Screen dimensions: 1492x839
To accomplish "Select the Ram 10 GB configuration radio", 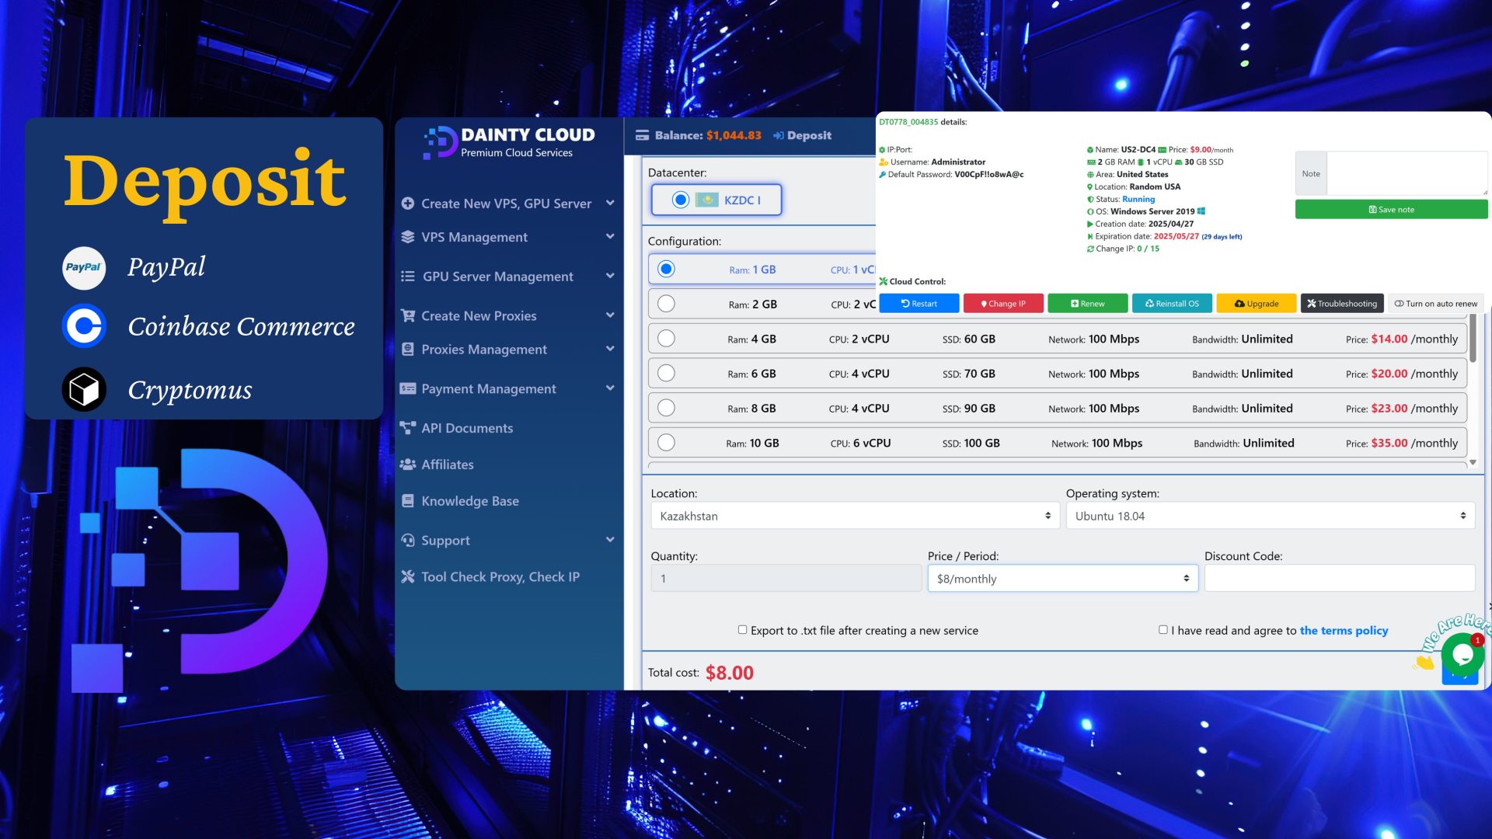I will [x=666, y=443].
